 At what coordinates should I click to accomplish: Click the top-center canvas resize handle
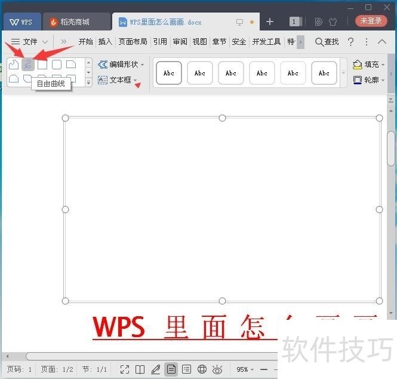[222, 118]
